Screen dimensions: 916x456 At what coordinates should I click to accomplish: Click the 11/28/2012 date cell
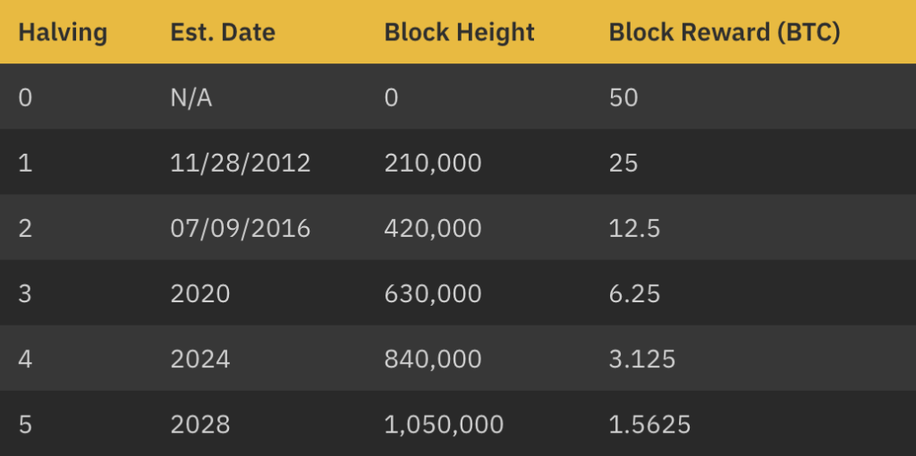tap(240, 163)
